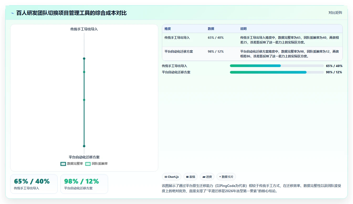Click 传统手工导出导入 progress row label
353x204 pixels.
(x=175, y=66)
